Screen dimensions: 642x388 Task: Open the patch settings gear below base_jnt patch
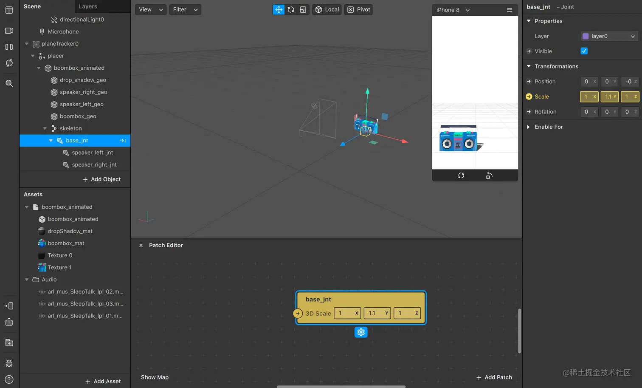[x=361, y=332]
